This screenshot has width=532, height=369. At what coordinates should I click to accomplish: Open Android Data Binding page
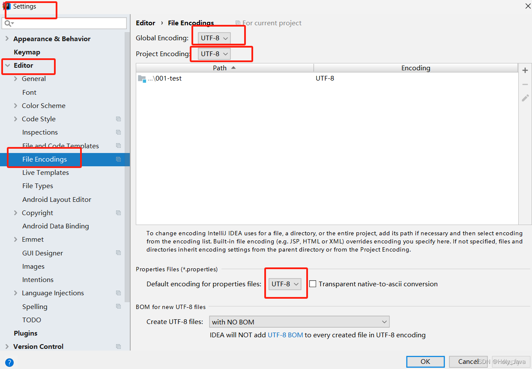[x=56, y=226]
